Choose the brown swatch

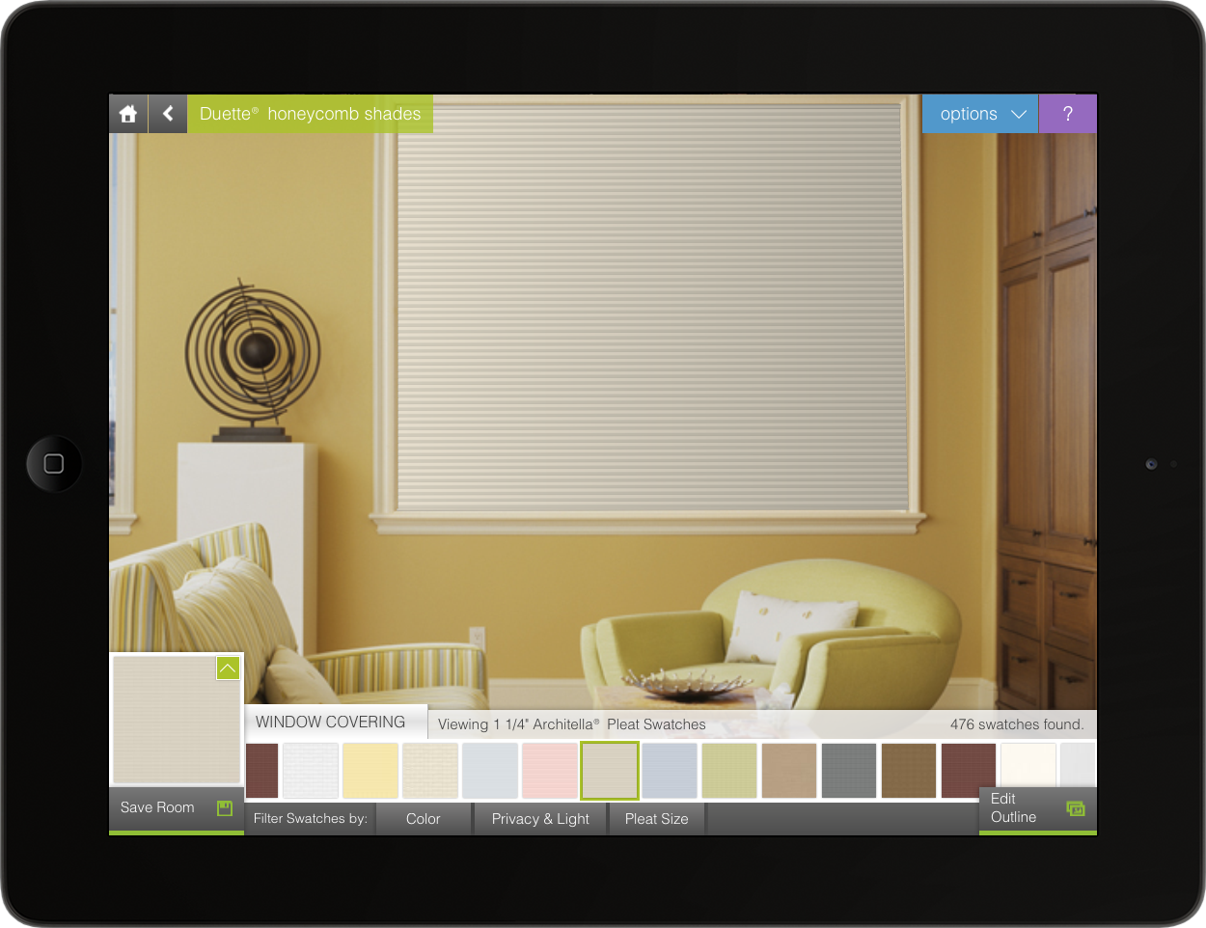click(x=909, y=771)
